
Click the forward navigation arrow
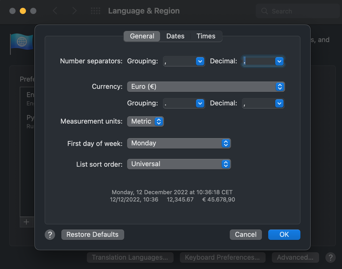74,11
